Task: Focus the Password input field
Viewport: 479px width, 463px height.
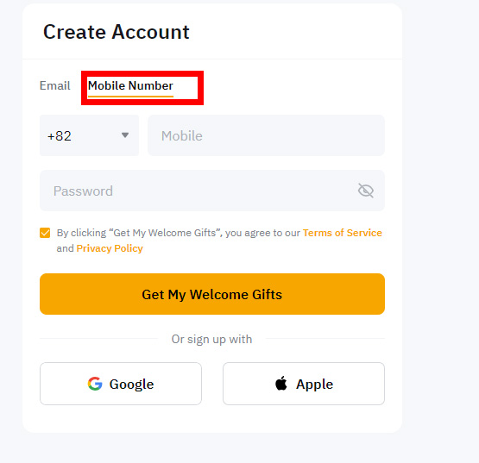Action: tap(212, 191)
